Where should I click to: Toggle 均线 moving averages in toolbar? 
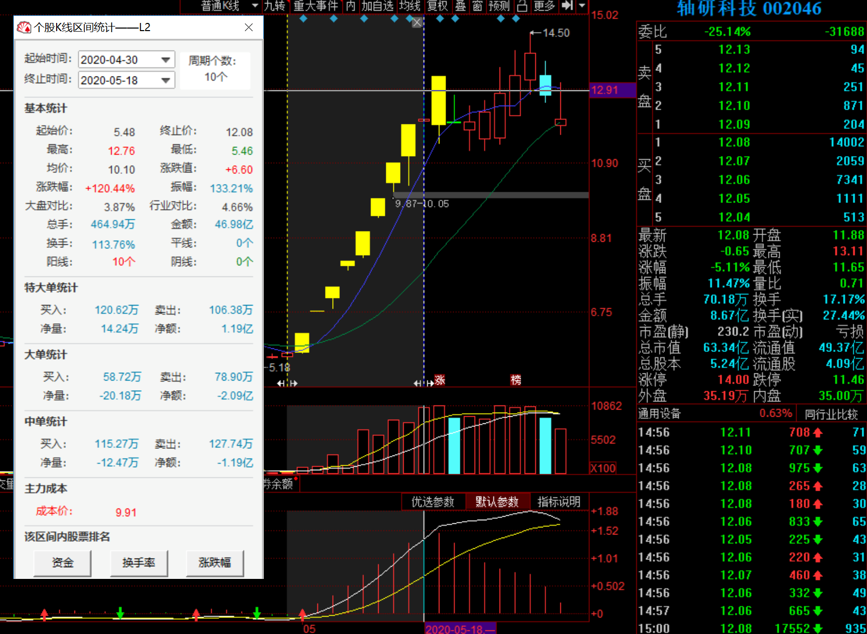tap(410, 6)
